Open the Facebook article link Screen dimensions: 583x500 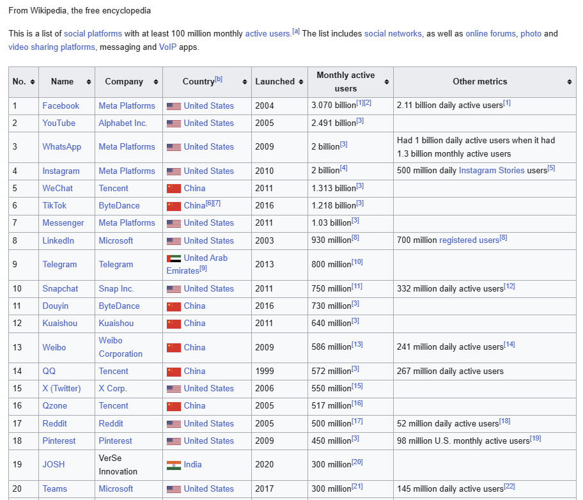61,105
